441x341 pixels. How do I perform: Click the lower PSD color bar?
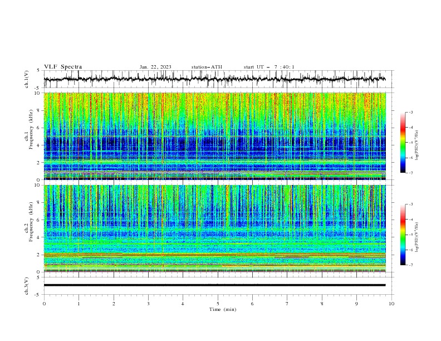coord(403,235)
